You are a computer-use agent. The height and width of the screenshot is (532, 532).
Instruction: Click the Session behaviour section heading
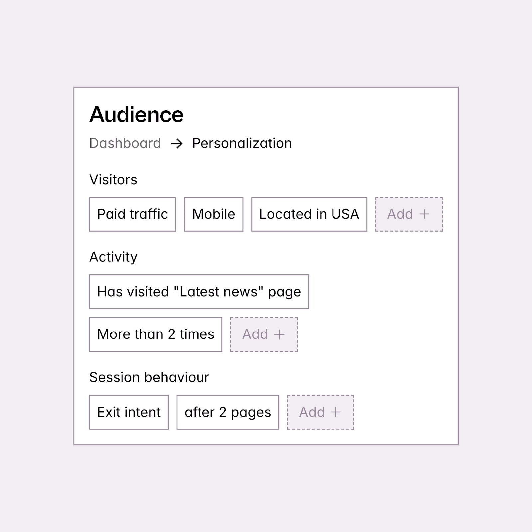(149, 377)
